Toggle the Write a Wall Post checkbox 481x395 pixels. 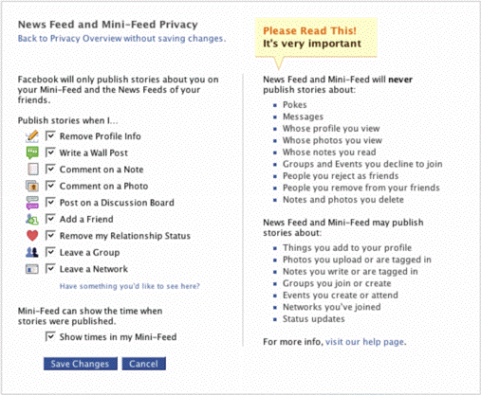[50, 153]
